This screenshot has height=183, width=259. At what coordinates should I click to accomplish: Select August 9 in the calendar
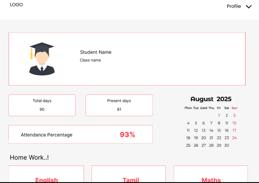tap(227, 123)
